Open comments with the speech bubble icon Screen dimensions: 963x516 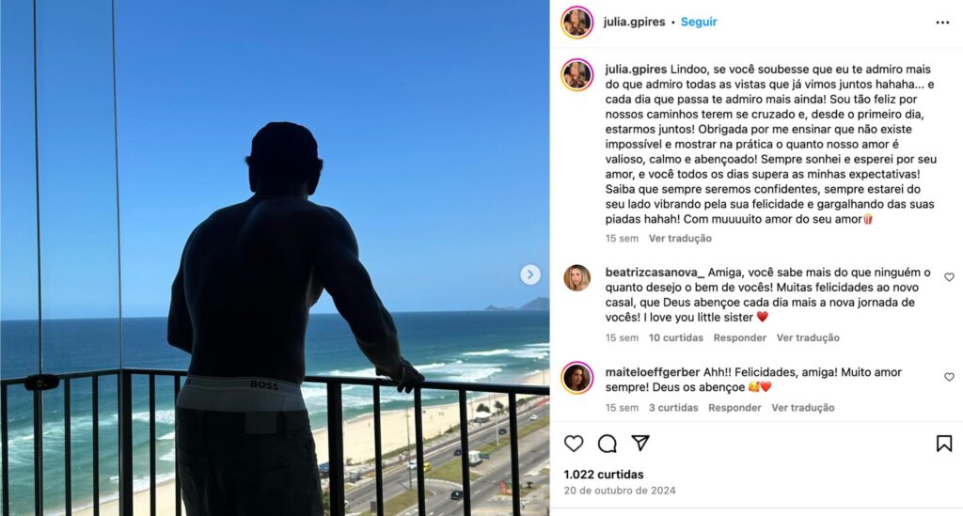coord(607,444)
